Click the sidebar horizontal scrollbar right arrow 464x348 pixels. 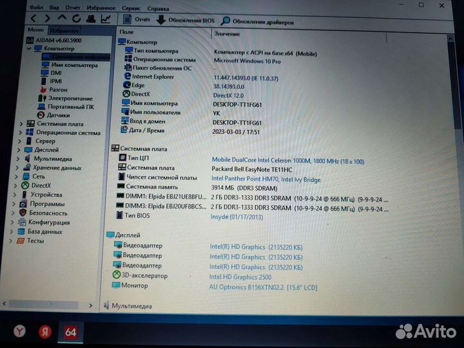(90, 305)
